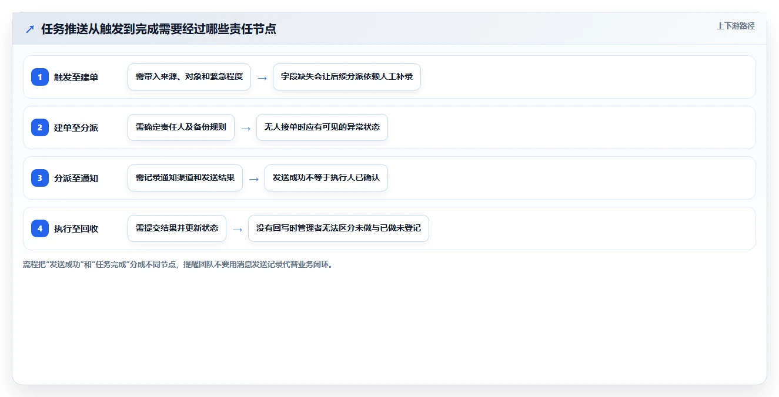Click the arrow icon beside the title

click(30, 29)
